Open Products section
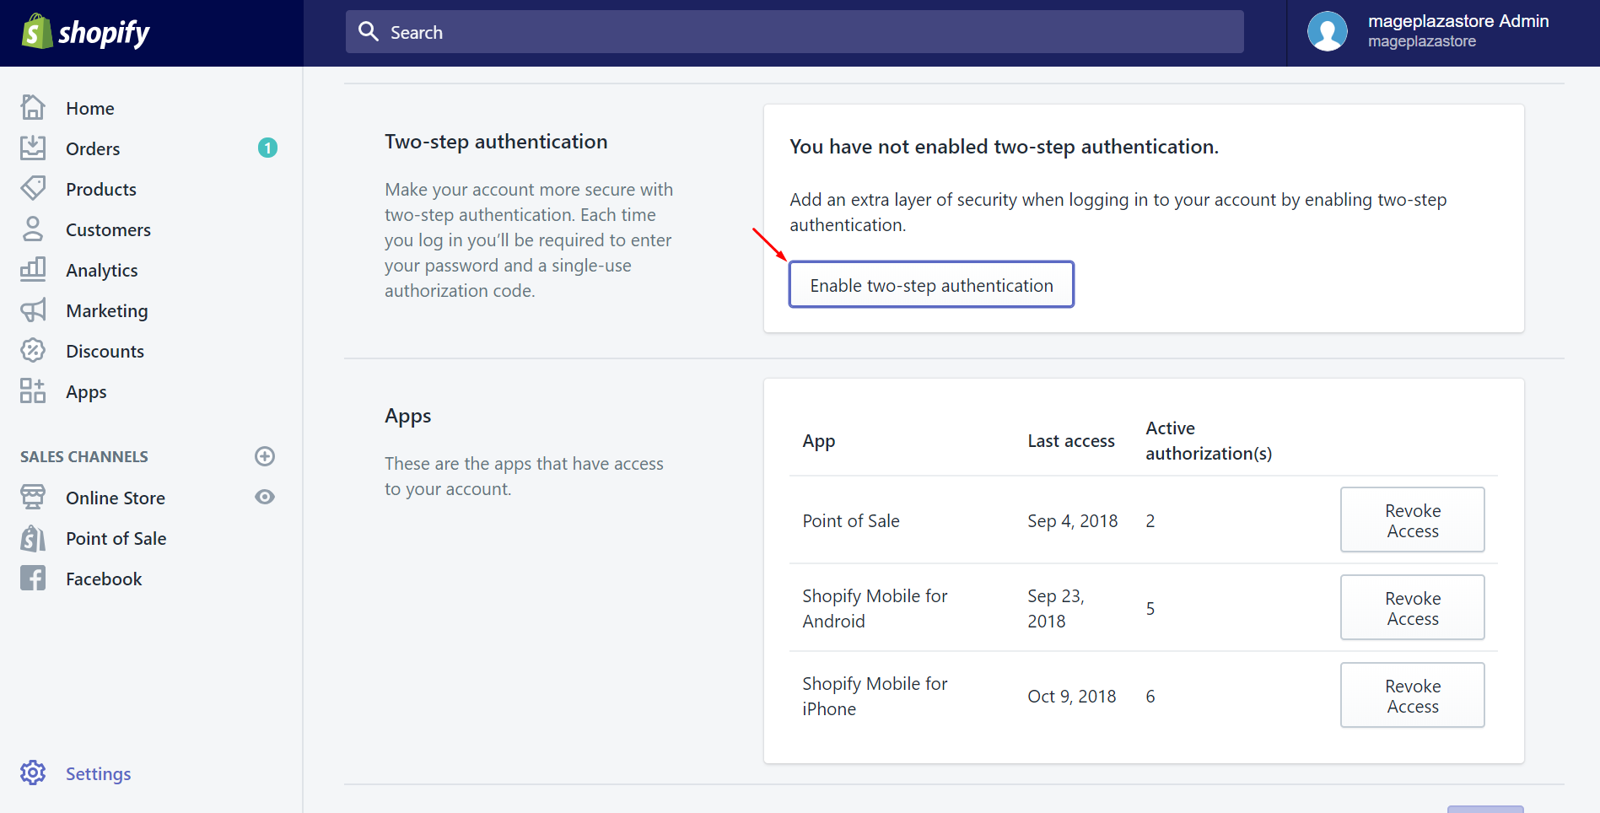 (x=101, y=189)
